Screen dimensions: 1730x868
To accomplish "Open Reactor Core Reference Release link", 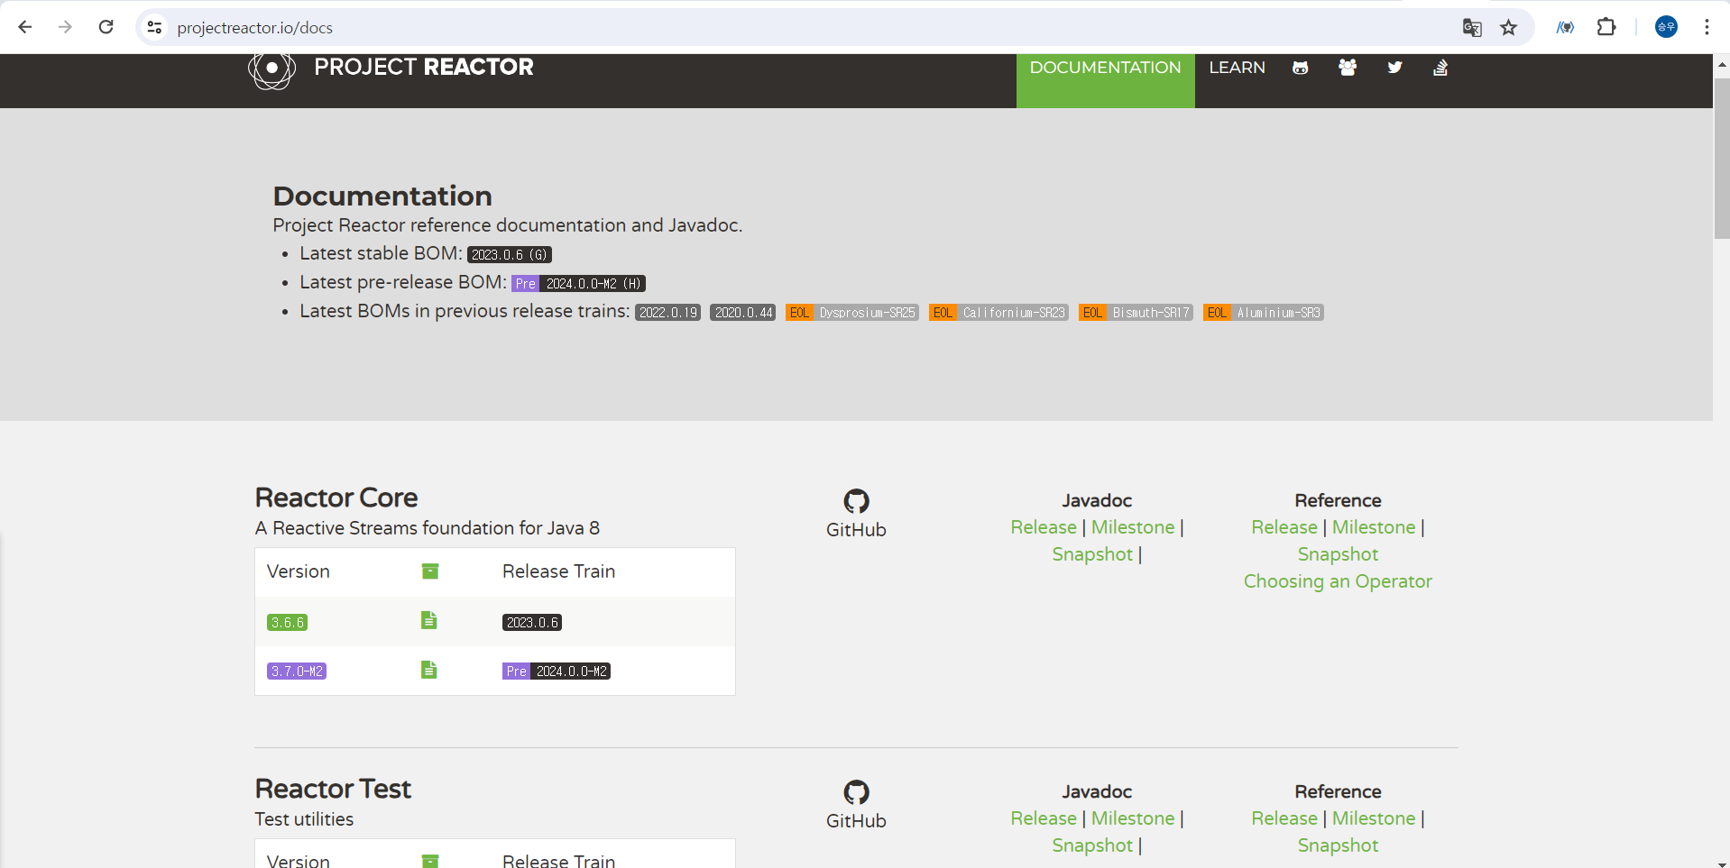I will [x=1284, y=527].
